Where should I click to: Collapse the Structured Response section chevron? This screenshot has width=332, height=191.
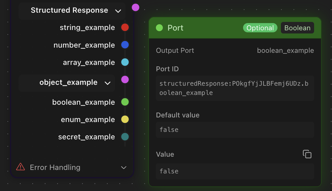[118, 11]
